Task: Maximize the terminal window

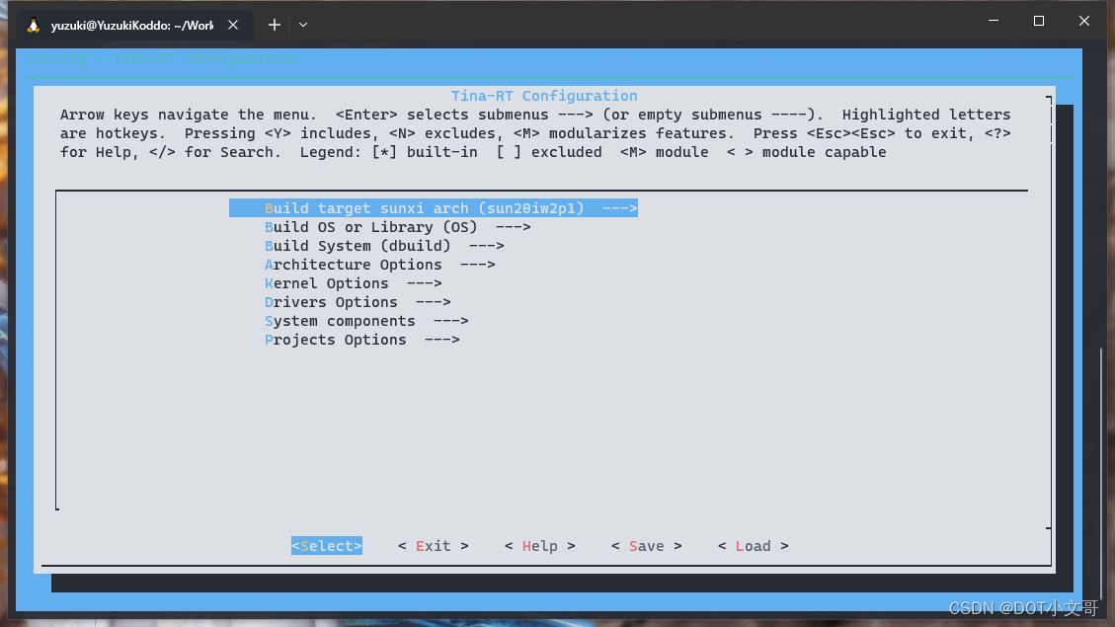Action: [x=1039, y=21]
